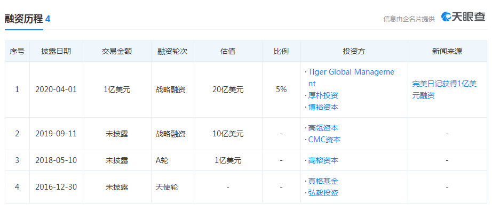This screenshot has height=212, width=492.
Task: Click the 1亿美元 valuation in the A轮 row
Action: [228, 160]
